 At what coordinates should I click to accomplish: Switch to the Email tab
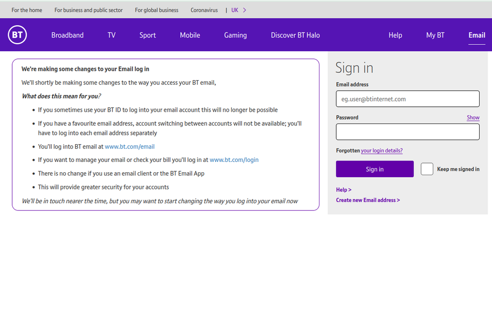pyautogui.click(x=476, y=35)
